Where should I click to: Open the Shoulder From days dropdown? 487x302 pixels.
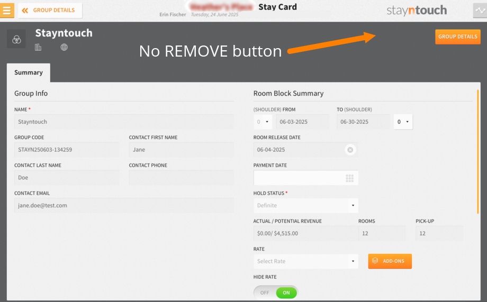[x=263, y=122]
